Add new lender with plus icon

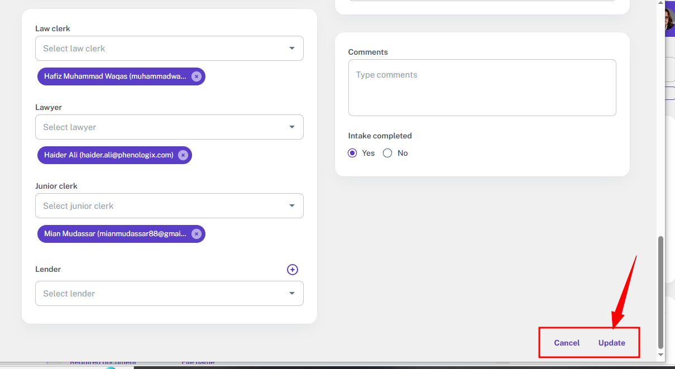293,270
